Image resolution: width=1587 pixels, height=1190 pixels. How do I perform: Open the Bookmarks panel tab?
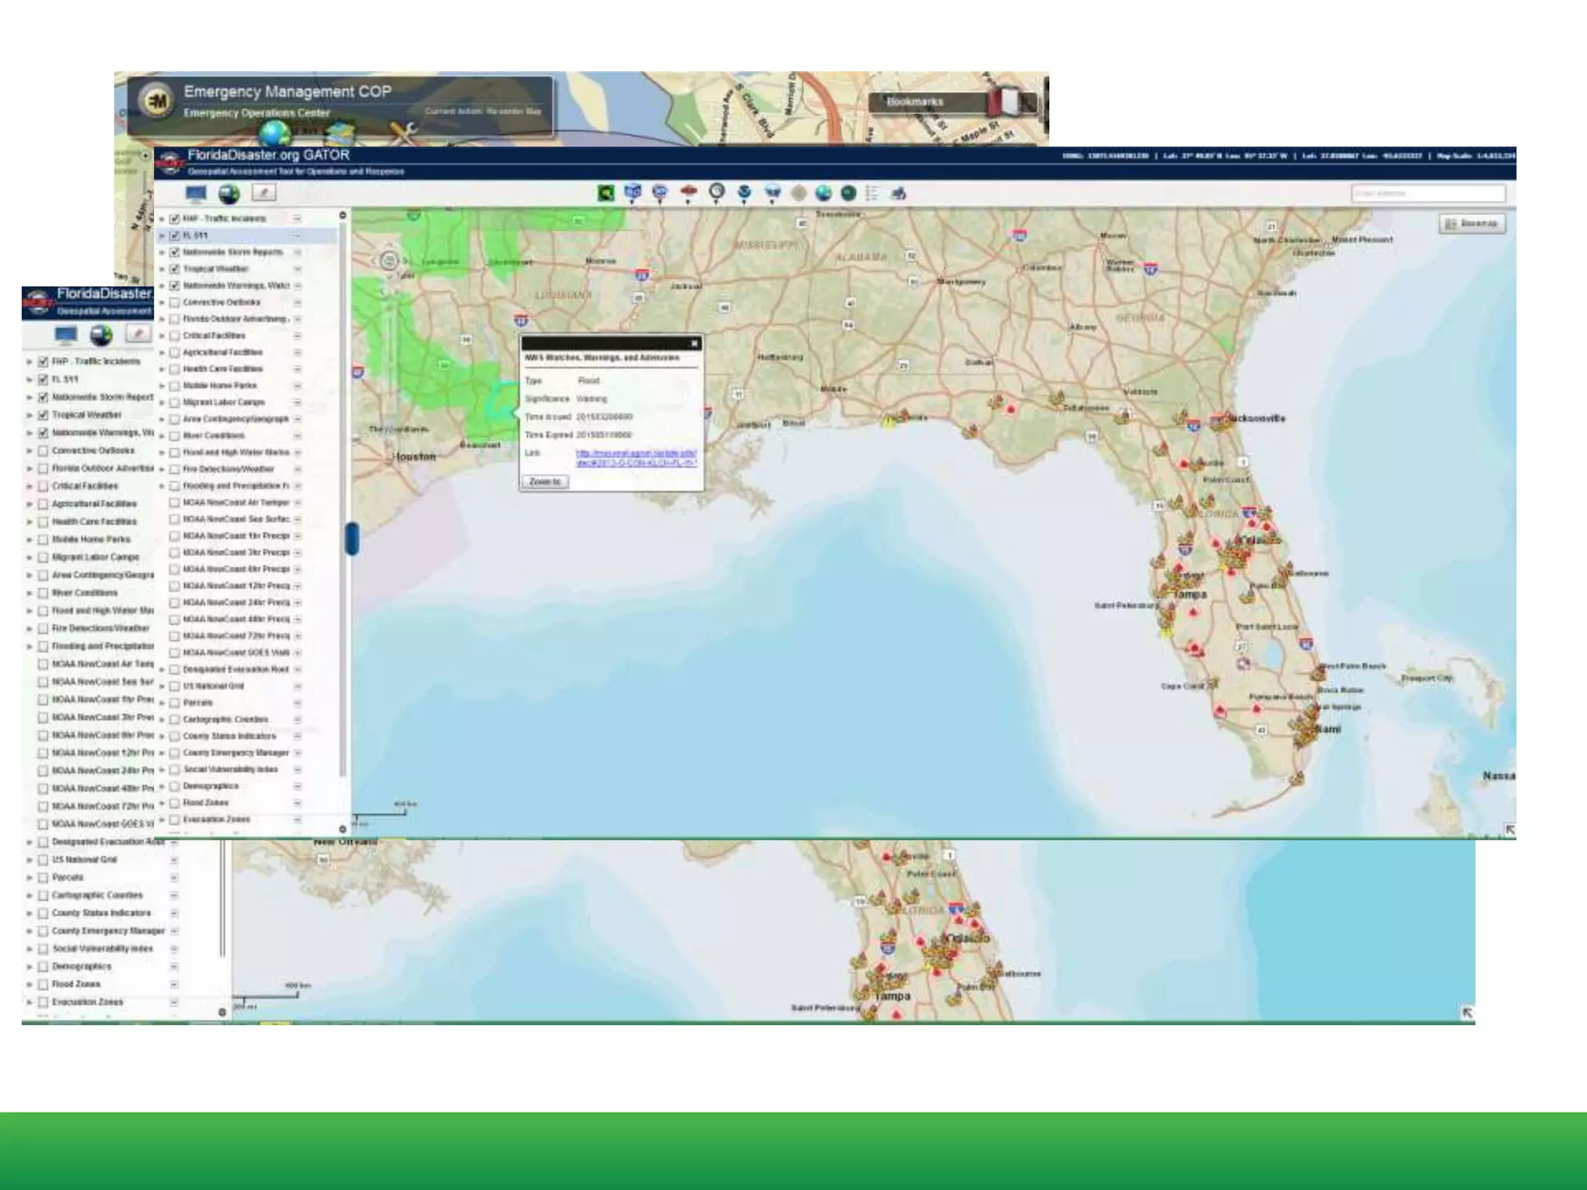tap(916, 102)
